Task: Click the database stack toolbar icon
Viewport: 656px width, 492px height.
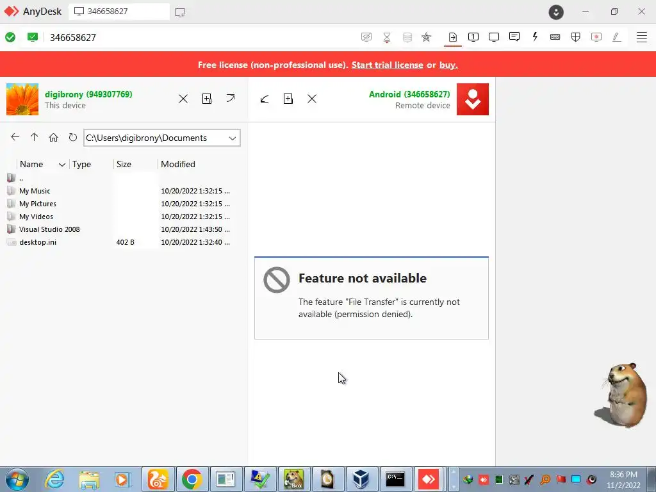Action: (x=407, y=38)
